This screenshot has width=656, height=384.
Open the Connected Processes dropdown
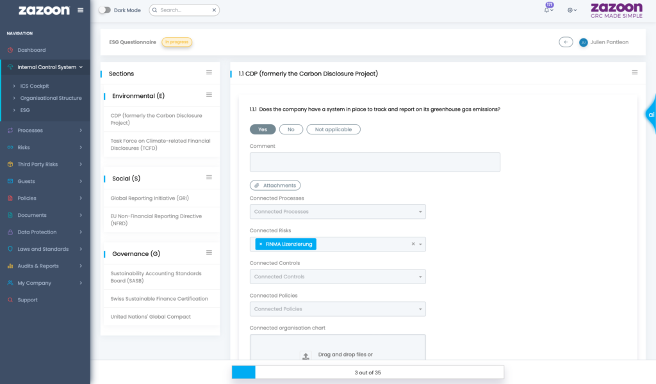point(338,212)
